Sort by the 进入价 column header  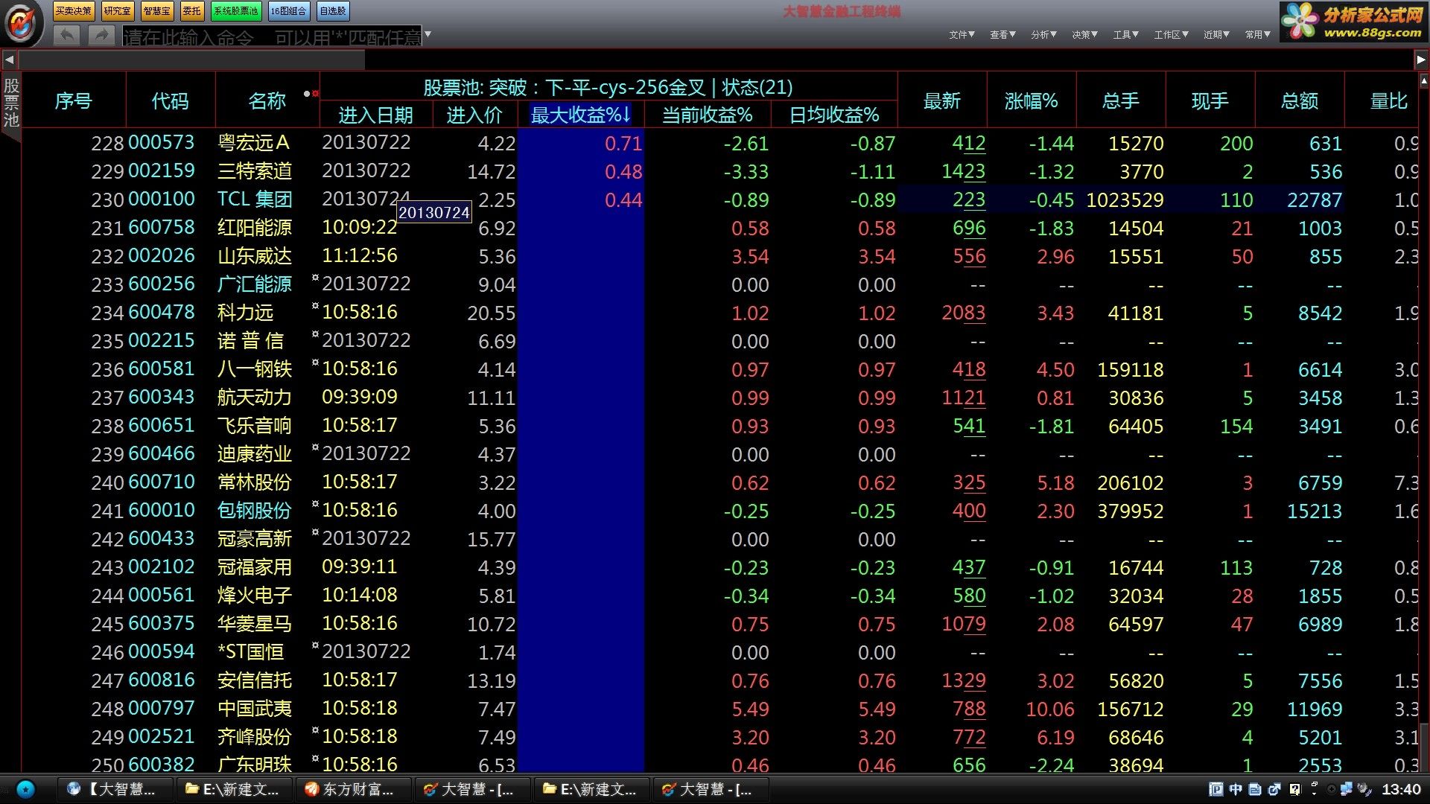click(x=474, y=115)
